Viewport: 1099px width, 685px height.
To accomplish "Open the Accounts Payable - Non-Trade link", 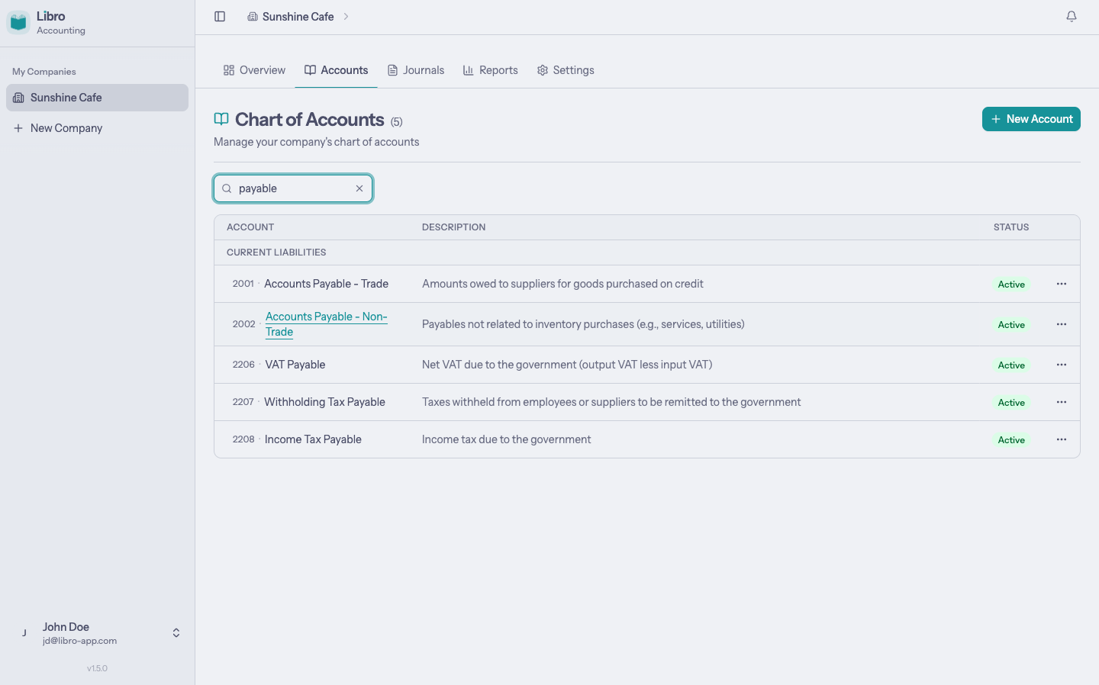I will click(x=326, y=323).
